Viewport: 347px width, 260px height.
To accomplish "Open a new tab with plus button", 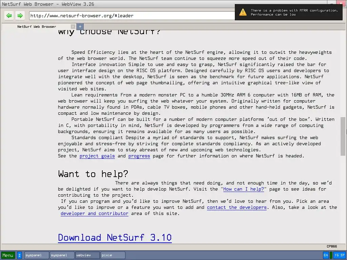I will point(80,26).
